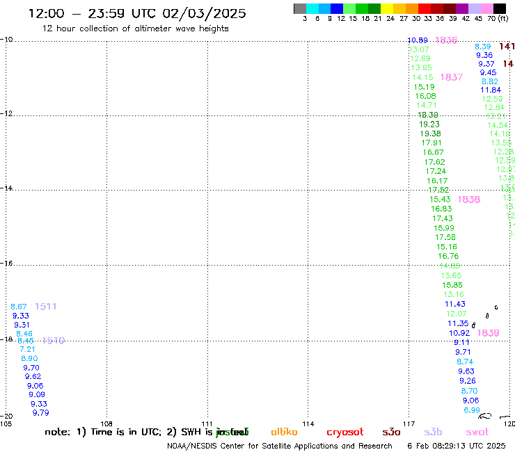Click 'NOAA/NESDIS Center for Satellite Applications and Research' credit

coord(280,446)
